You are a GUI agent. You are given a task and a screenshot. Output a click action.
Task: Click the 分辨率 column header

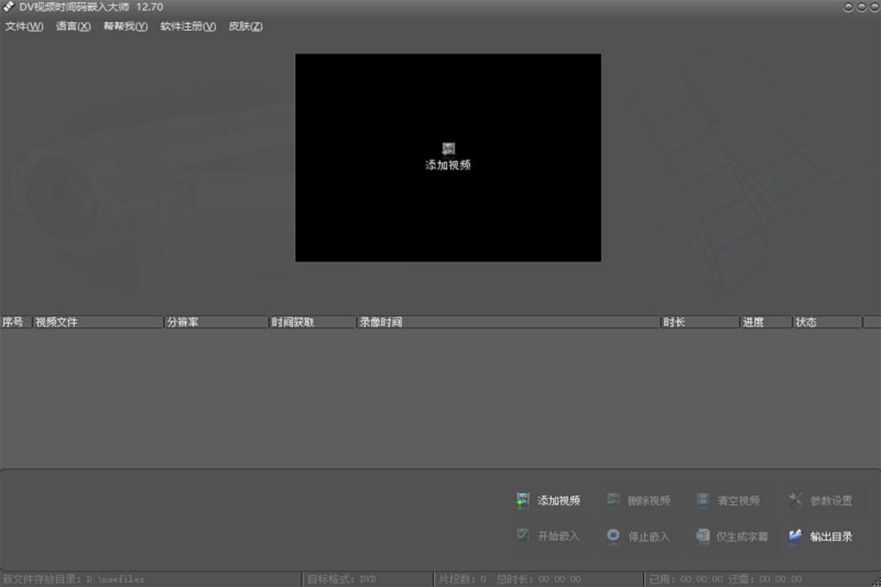coord(217,322)
